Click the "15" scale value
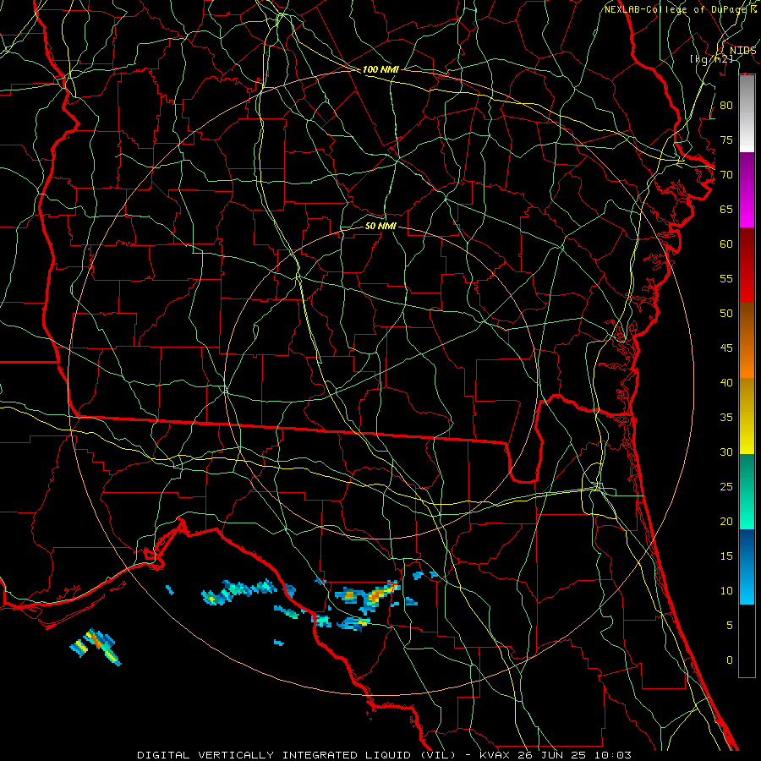Image resolution: width=761 pixels, height=761 pixels. click(726, 556)
